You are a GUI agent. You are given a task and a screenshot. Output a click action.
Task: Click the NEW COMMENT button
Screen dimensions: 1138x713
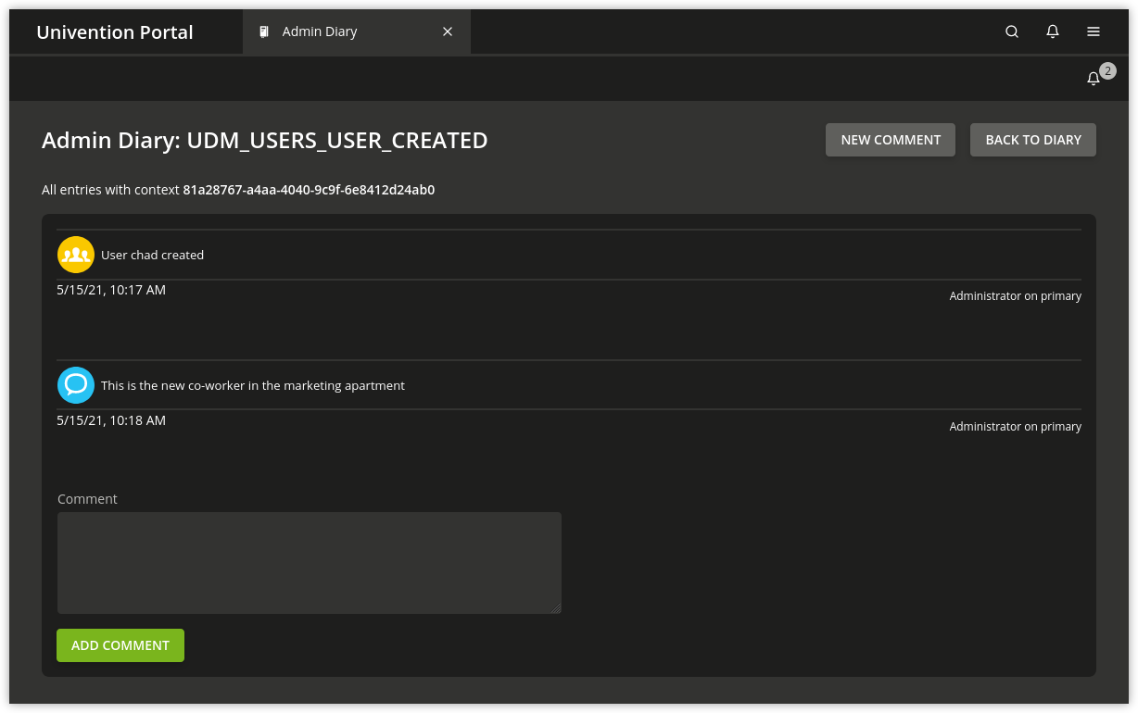point(891,140)
